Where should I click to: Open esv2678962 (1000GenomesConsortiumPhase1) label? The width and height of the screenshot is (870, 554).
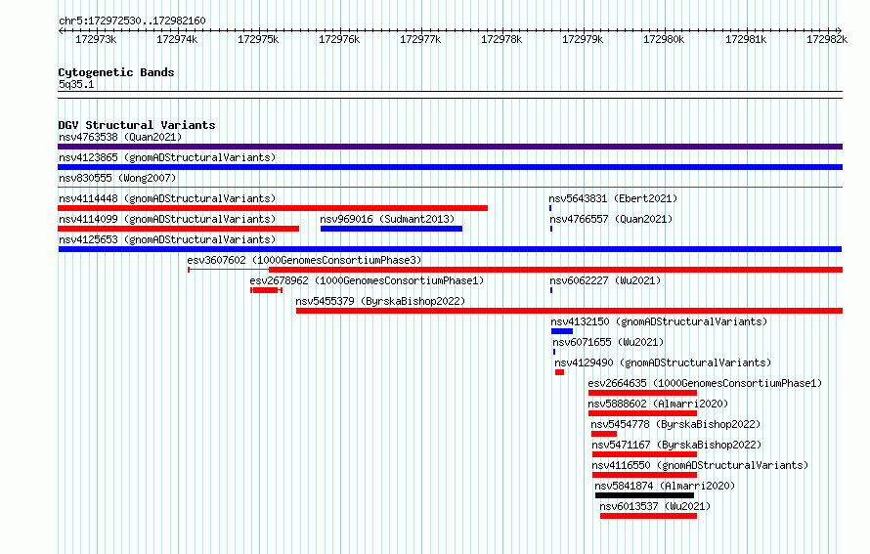click(367, 280)
